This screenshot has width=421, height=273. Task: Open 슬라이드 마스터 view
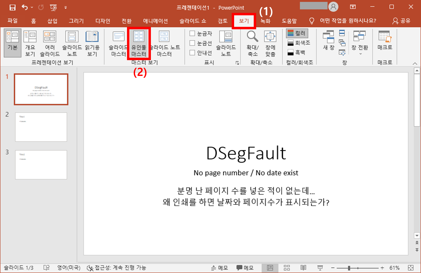pyautogui.click(x=118, y=43)
